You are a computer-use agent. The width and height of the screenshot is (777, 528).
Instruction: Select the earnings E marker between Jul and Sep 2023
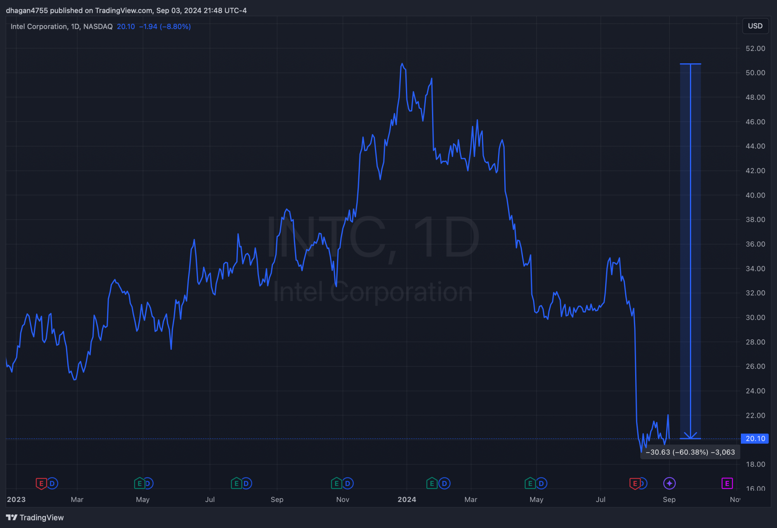click(x=236, y=483)
